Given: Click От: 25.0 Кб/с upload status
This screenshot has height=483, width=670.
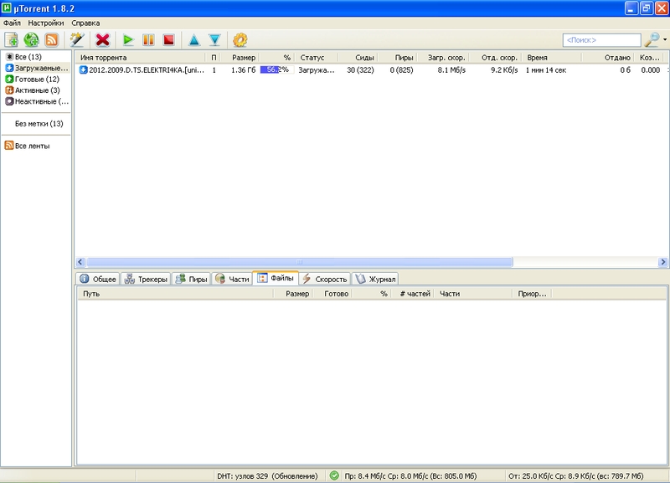Looking at the screenshot, I should pos(575,476).
